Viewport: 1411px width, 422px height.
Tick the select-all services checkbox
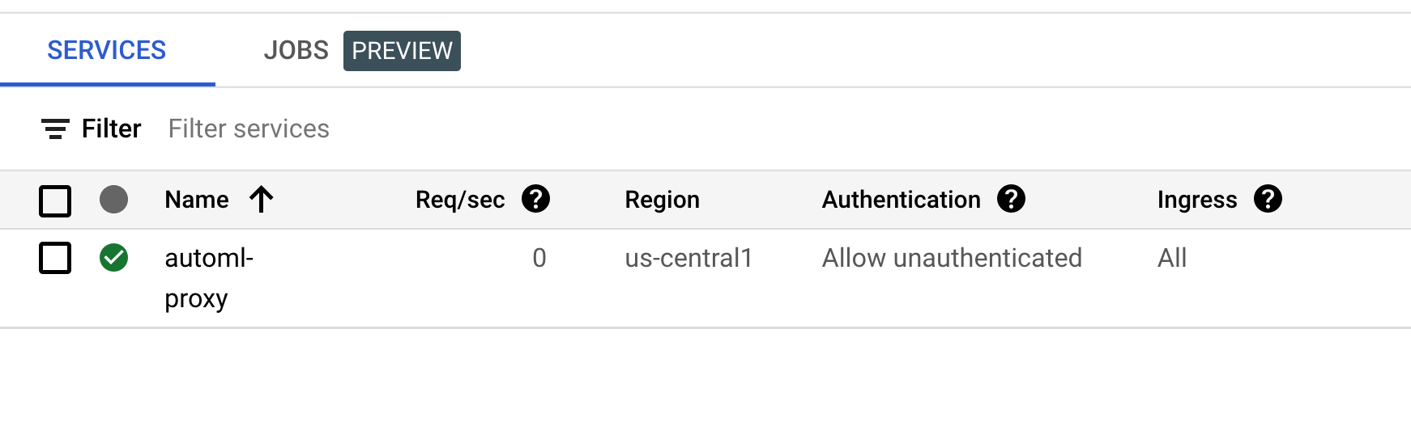point(55,200)
